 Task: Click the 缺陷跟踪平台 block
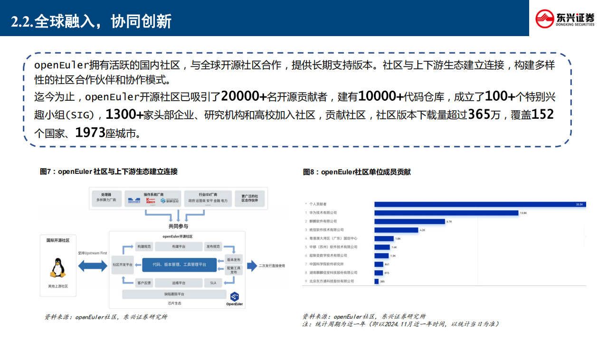(174, 294)
